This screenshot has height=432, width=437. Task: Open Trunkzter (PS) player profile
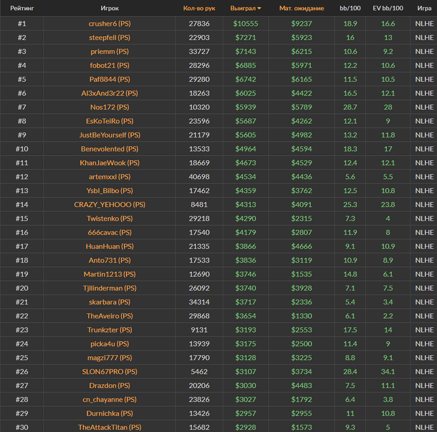109,329
